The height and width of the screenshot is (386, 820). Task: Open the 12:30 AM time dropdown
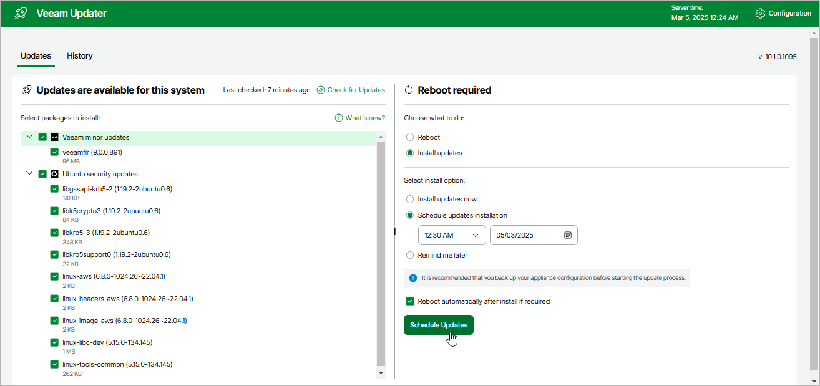point(452,235)
